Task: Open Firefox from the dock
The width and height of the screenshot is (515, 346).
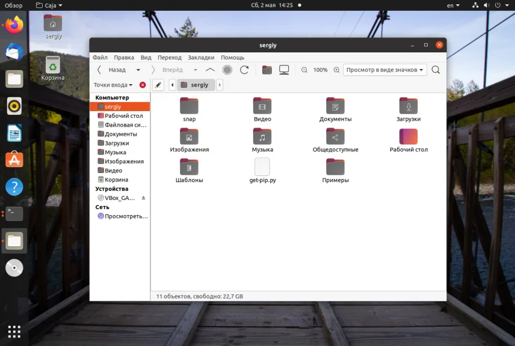Action: [x=14, y=25]
